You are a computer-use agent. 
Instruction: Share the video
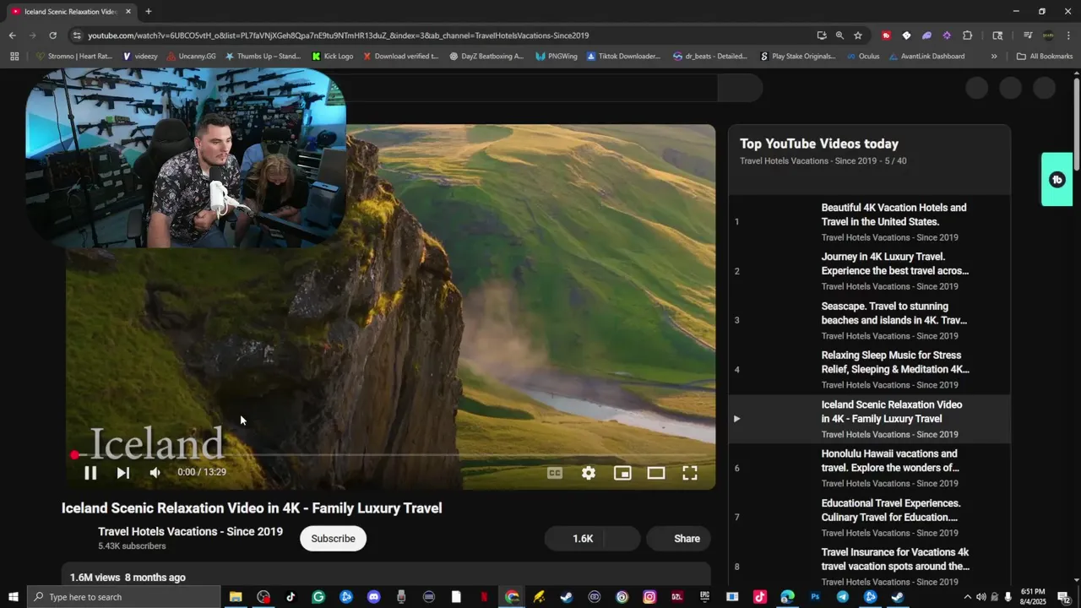tap(678, 539)
